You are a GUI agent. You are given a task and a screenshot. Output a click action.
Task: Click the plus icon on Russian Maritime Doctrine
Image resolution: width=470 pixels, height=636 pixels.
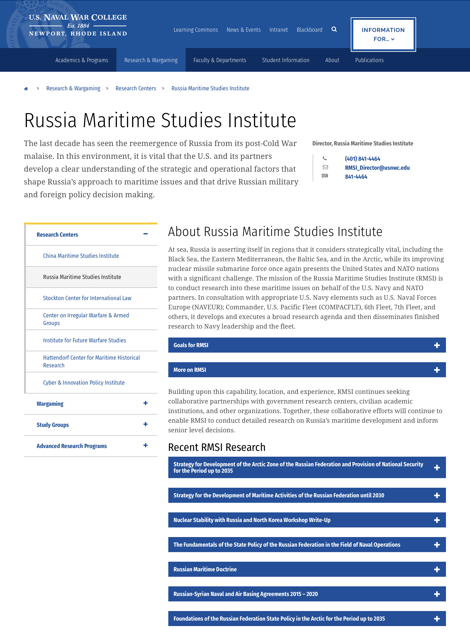click(437, 569)
